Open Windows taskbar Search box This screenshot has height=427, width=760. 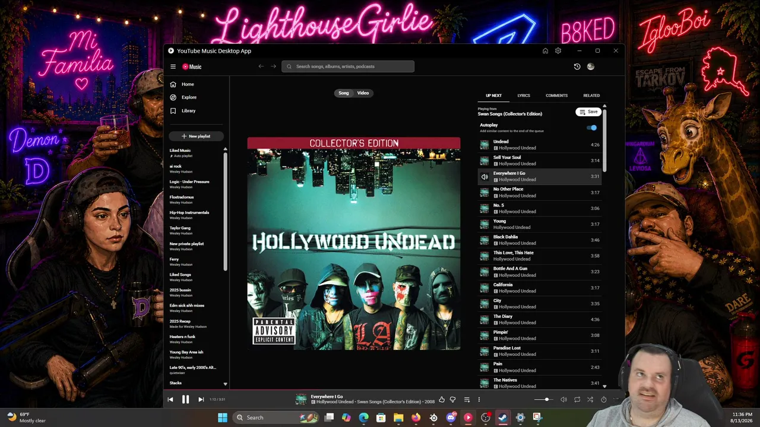(275, 418)
